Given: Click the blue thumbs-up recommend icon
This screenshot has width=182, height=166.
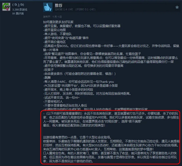Looking at the screenshot, I should 48,7.
